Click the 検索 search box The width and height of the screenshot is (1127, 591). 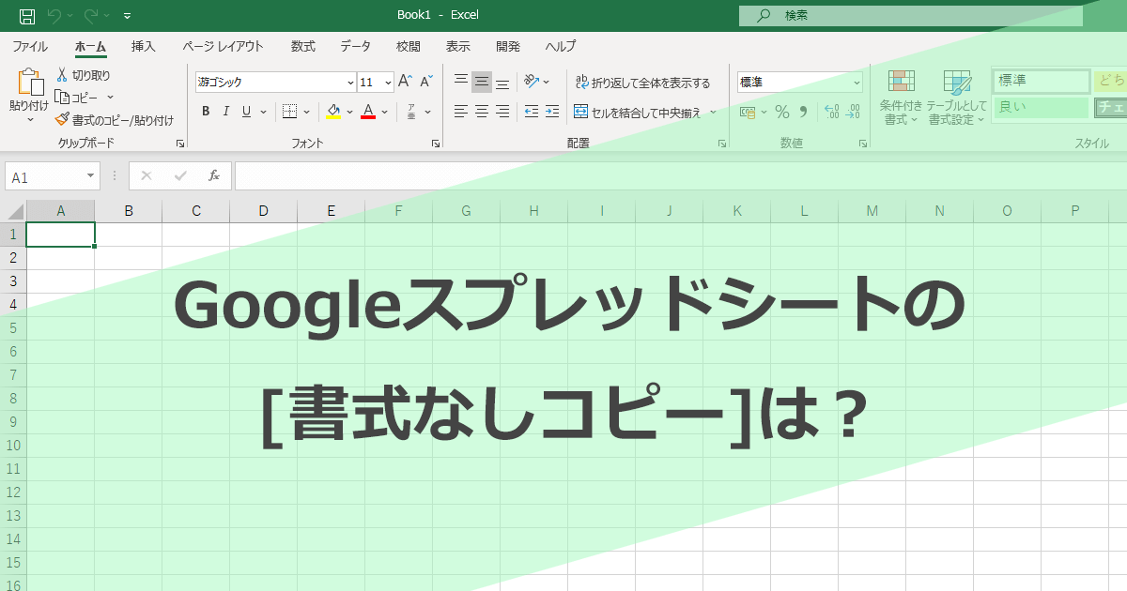pos(910,15)
